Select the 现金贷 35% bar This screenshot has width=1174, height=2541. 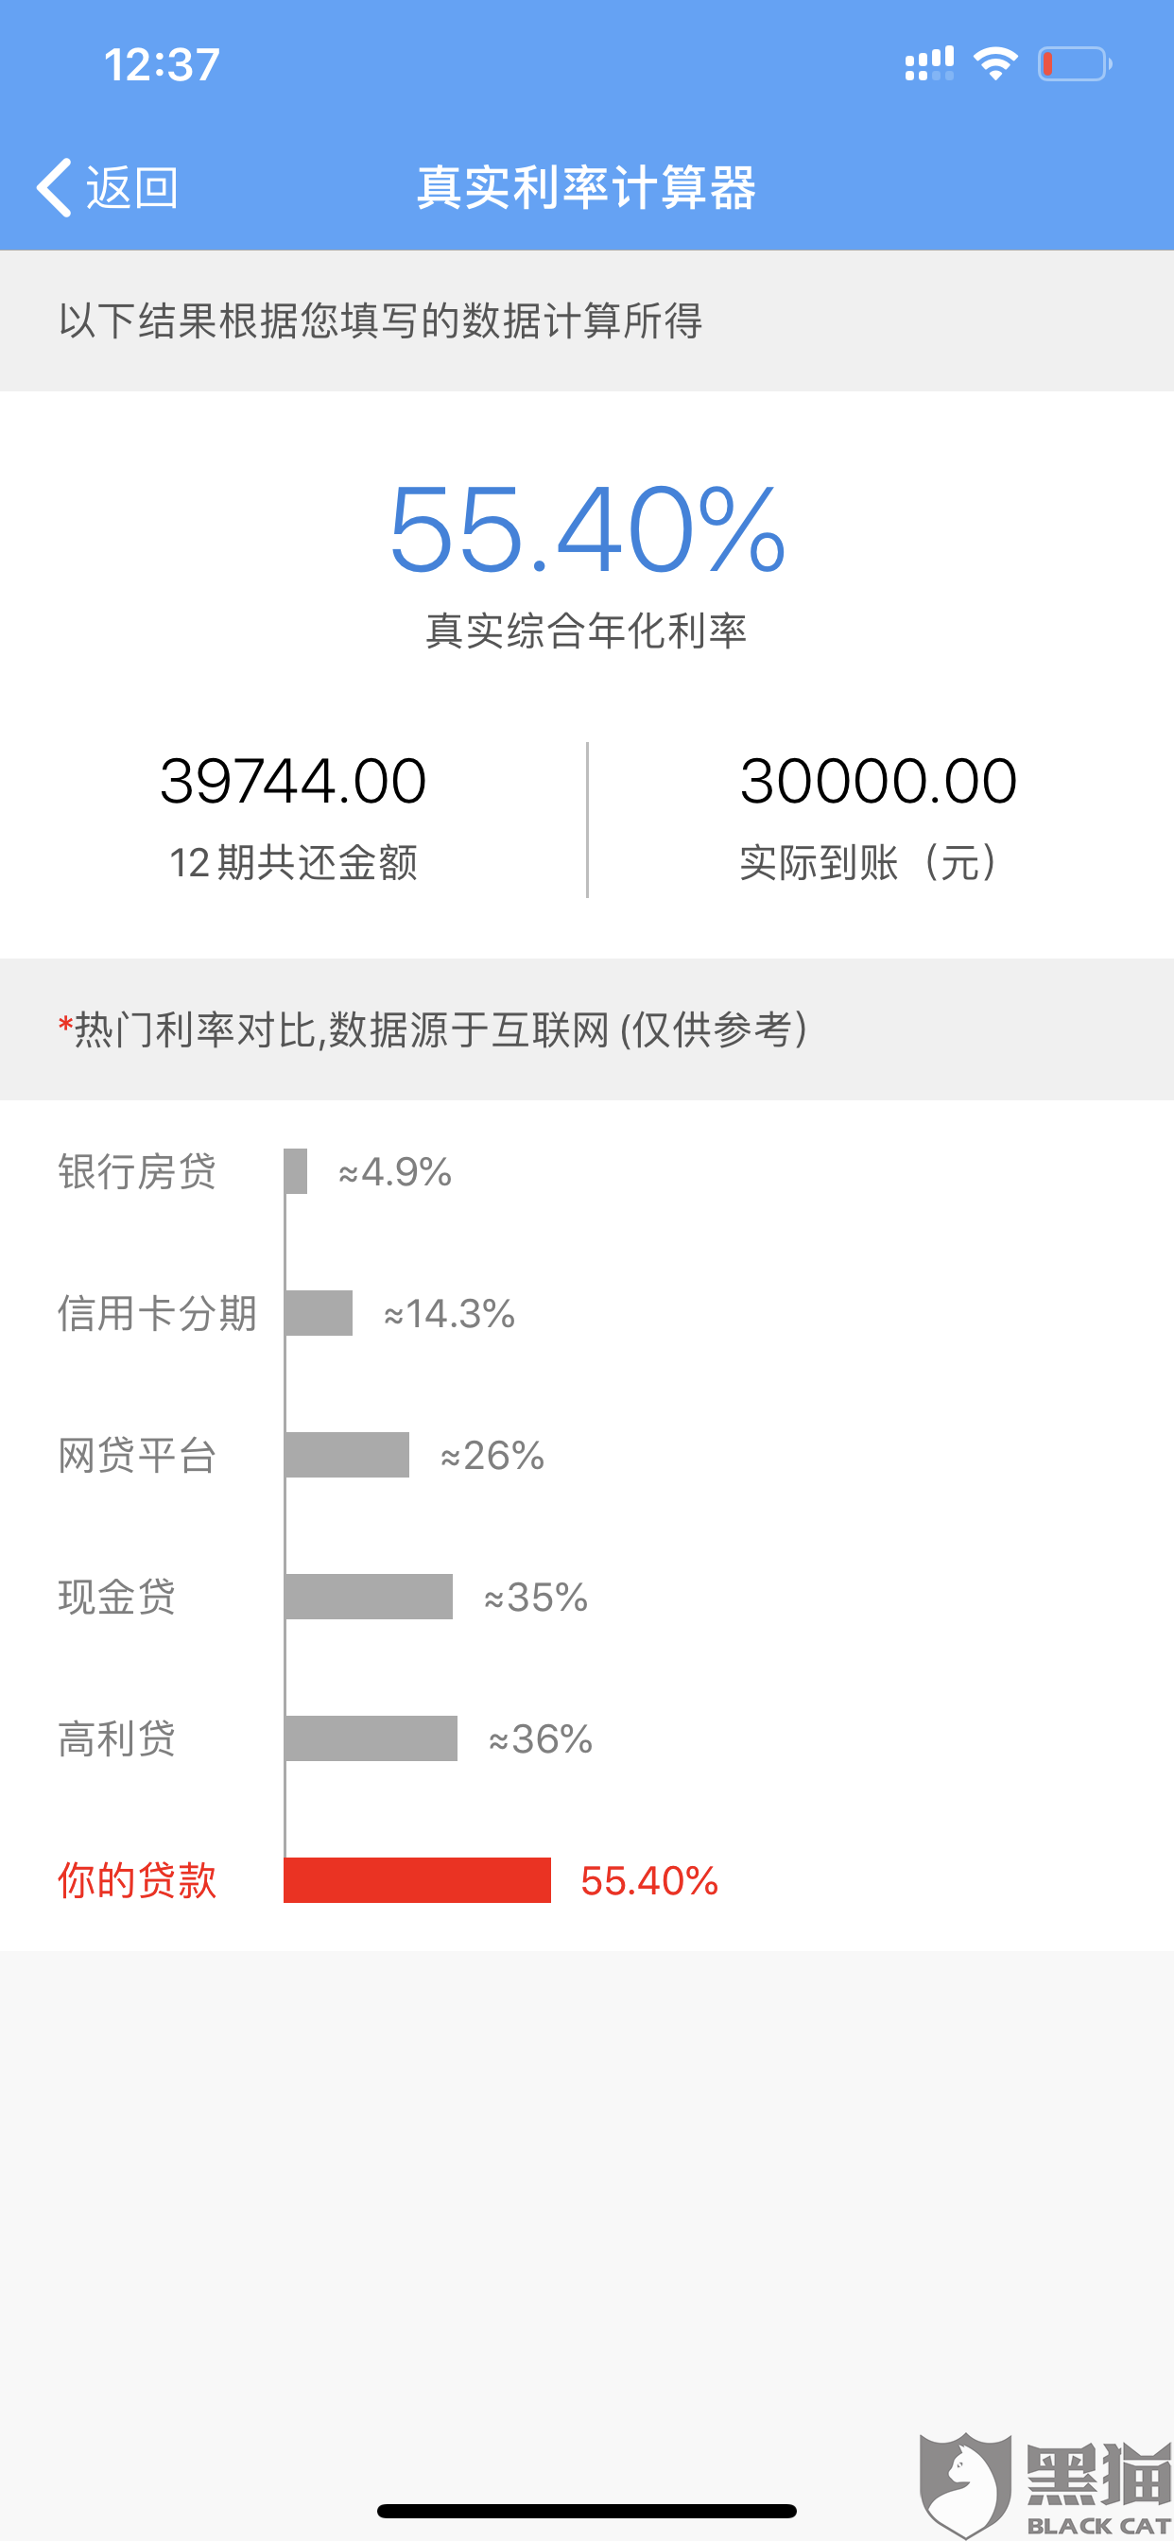click(x=368, y=1597)
